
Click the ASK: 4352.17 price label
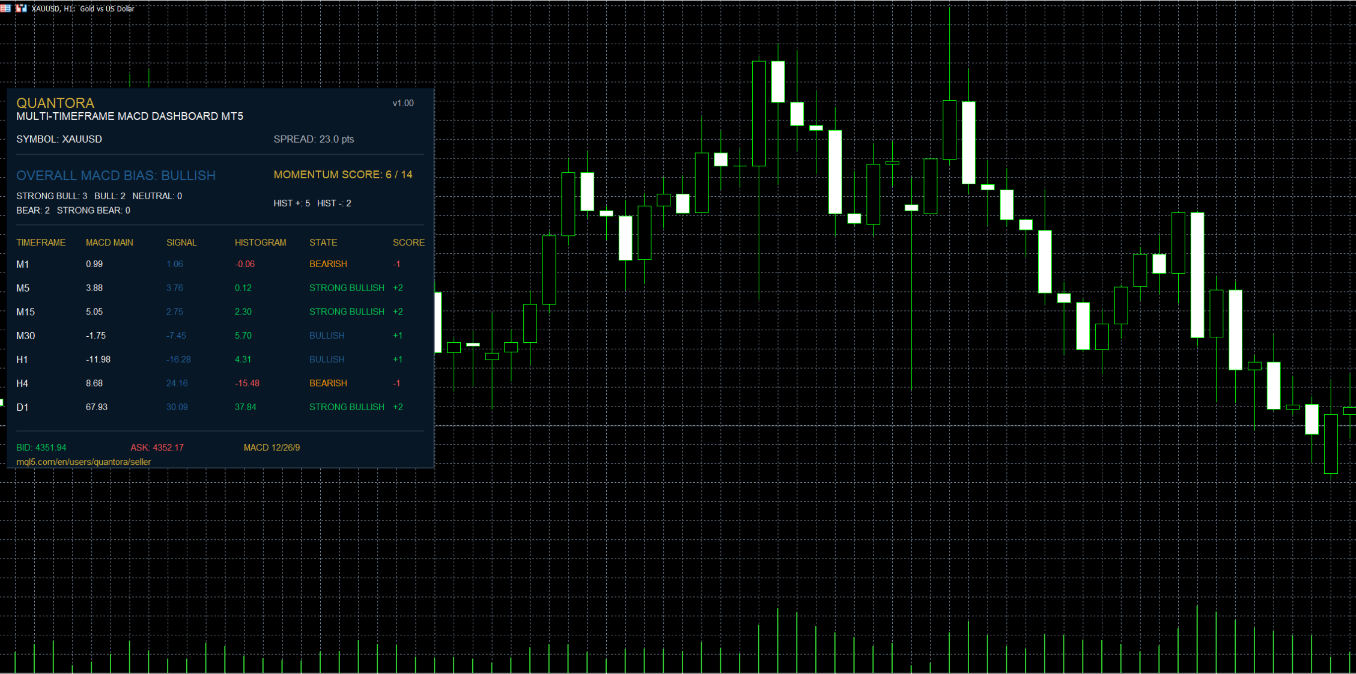pos(157,448)
